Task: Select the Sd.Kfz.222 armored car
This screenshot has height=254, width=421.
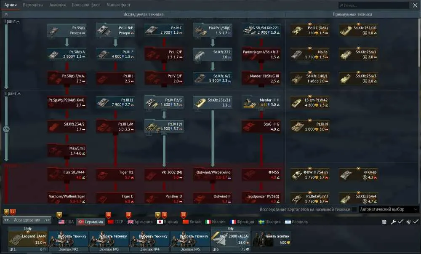Action: pyautogui.click(x=212, y=54)
